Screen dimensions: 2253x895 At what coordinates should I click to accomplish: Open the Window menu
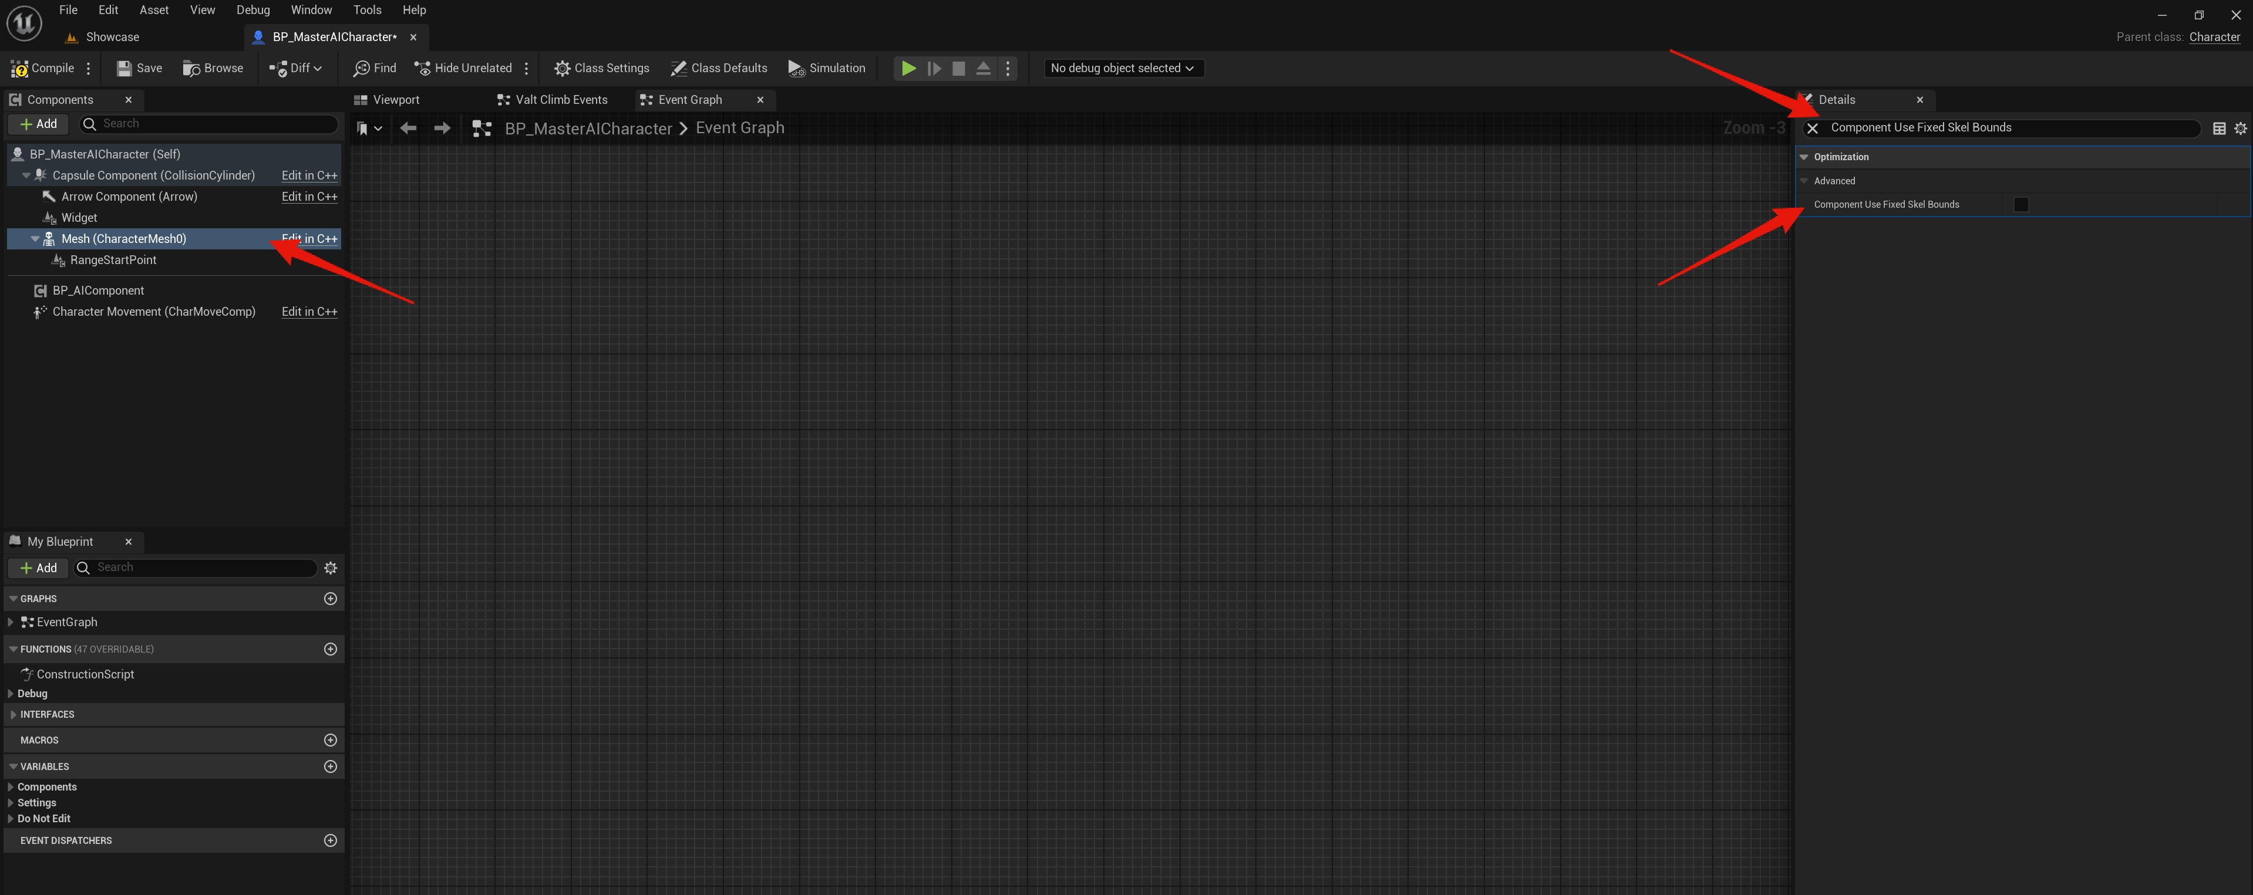pyautogui.click(x=311, y=9)
